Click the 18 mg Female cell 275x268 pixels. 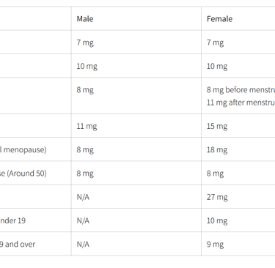pos(217,150)
